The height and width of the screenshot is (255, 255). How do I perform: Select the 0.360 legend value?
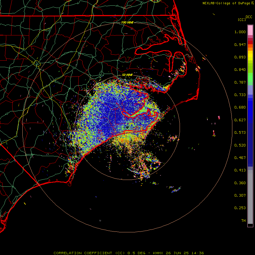click(x=240, y=183)
